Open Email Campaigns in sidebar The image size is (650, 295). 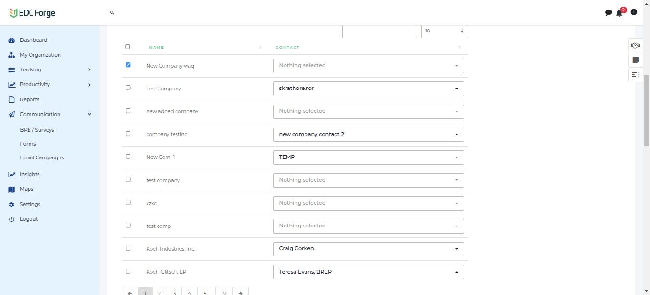coord(42,157)
